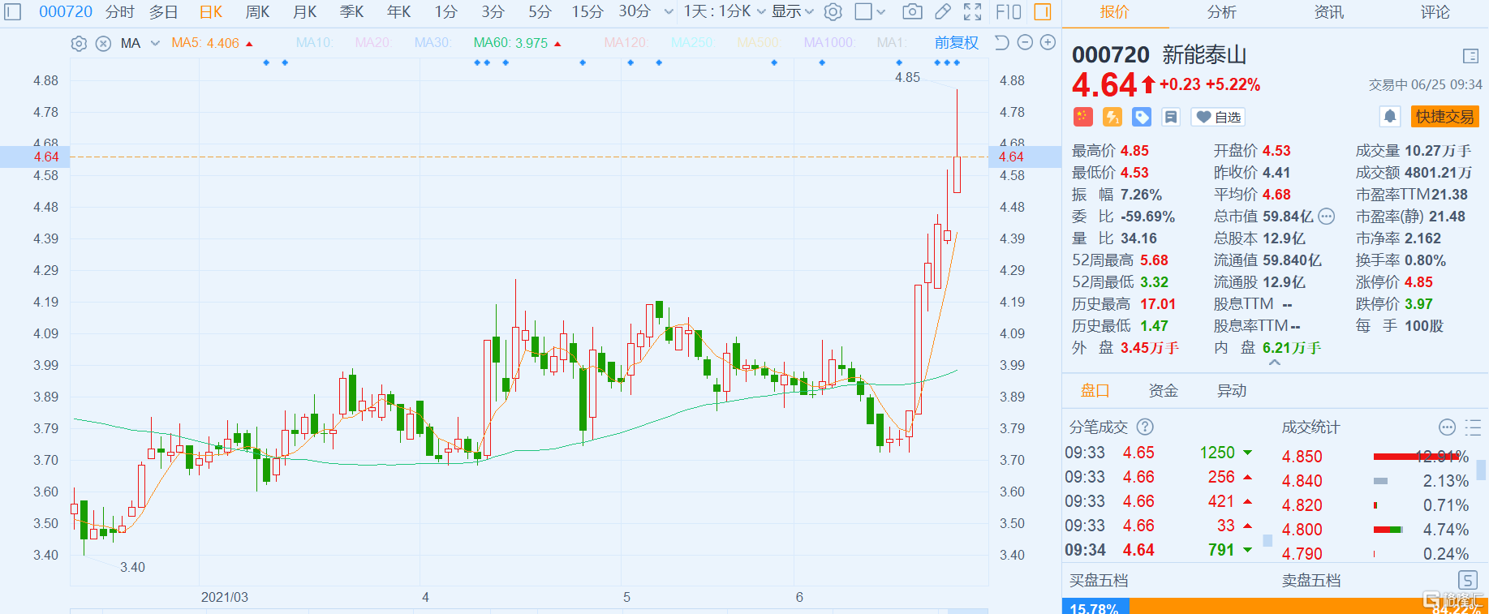Open the 分析 tab
This screenshot has width=1489, height=614.
(x=1221, y=11)
